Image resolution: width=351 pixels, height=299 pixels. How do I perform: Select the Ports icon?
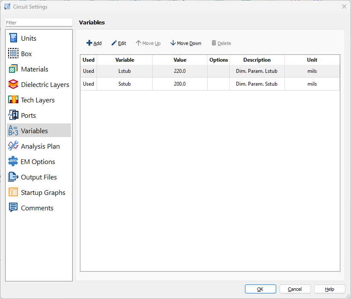tap(13, 115)
